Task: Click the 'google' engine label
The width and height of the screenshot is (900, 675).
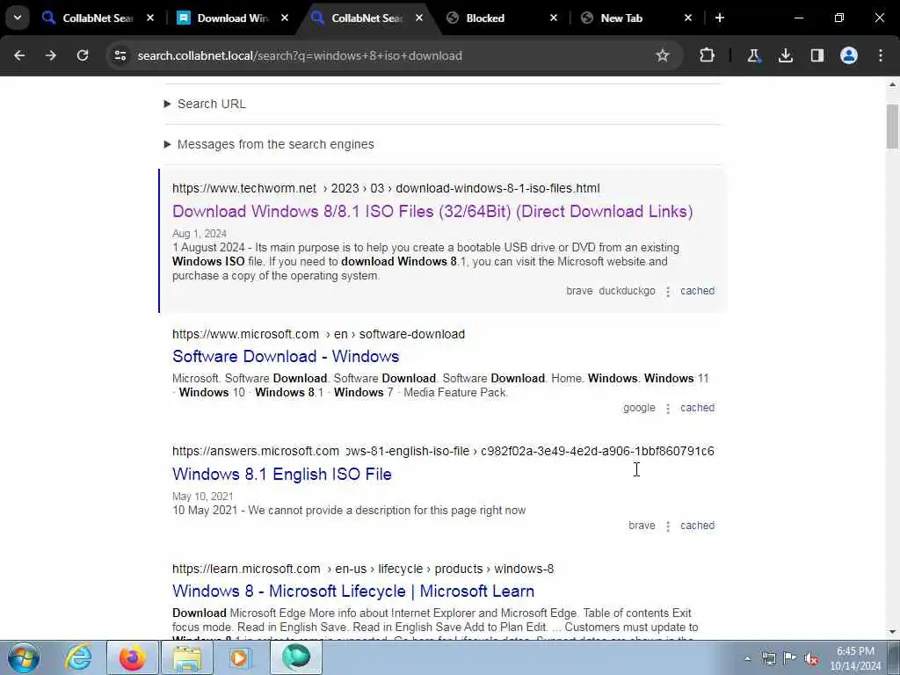Action: tap(639, 408)
